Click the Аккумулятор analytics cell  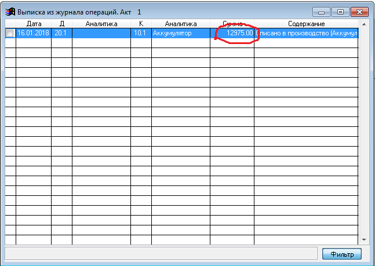(x=181, y=34)
